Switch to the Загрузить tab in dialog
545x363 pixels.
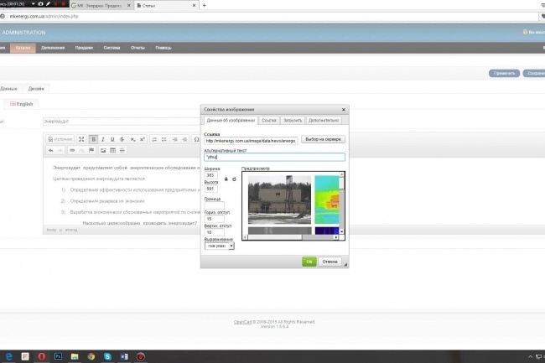point(293,120)
